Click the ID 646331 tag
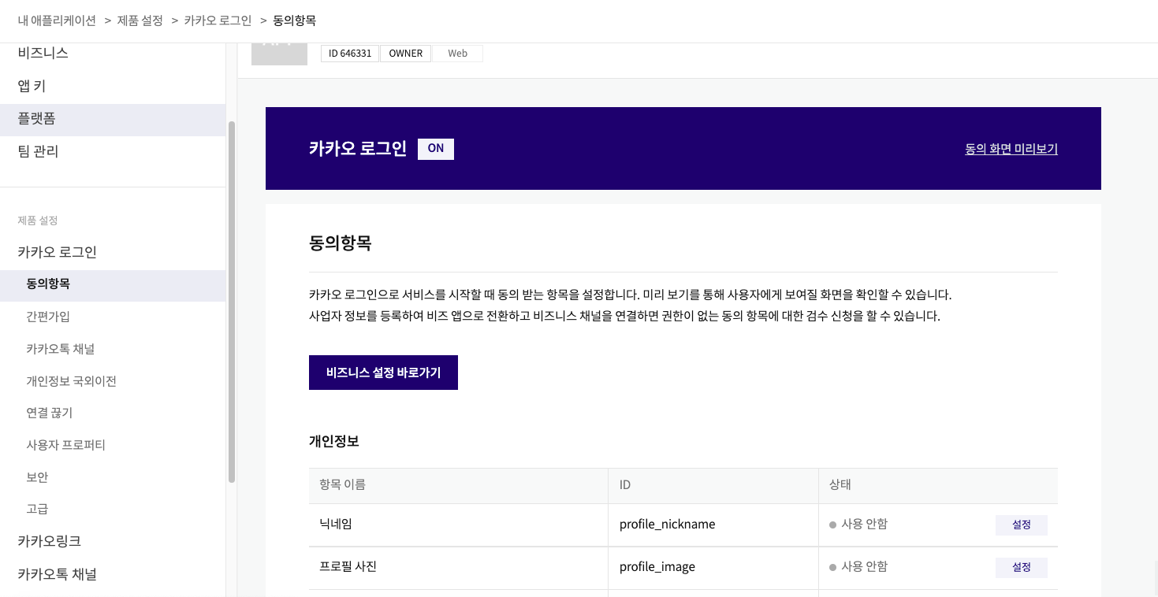The image size is (1158, 597). tap(350, 54)
